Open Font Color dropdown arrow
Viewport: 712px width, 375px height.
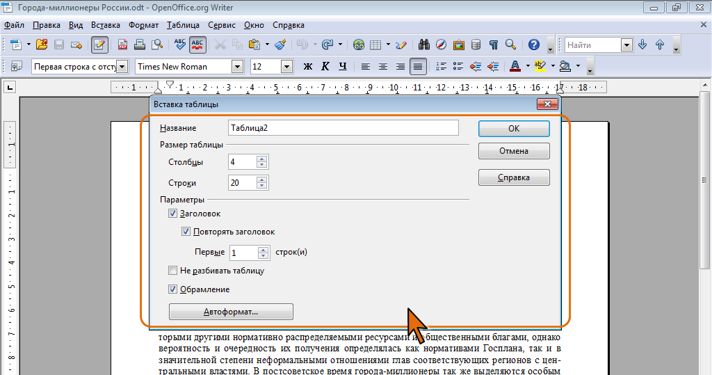pos(528,66)
